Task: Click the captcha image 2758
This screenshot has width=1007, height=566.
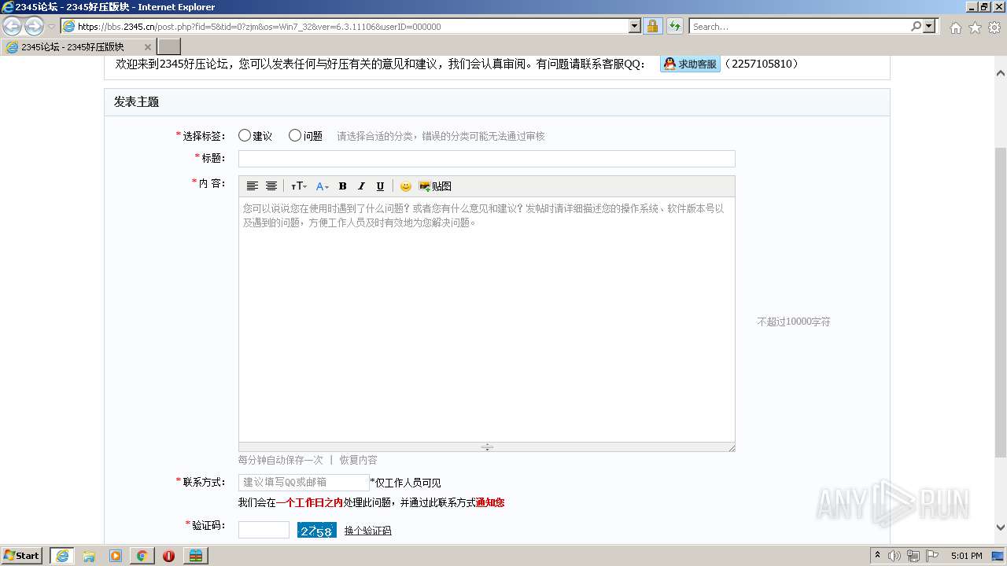Action: [x=317, y=531]
